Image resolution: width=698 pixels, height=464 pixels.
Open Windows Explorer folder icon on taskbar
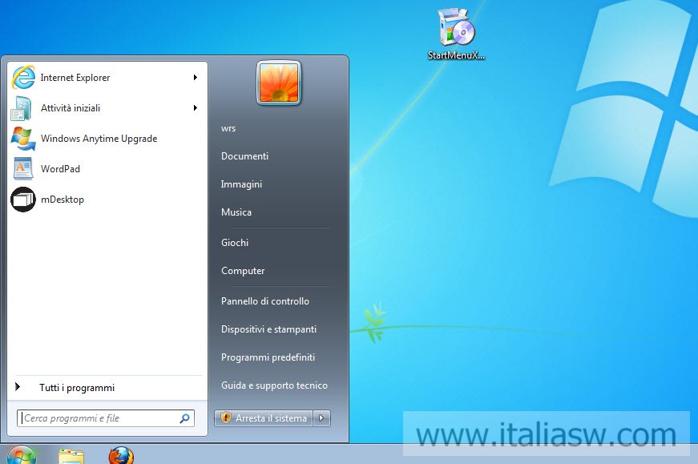click(x=71, y=457)
